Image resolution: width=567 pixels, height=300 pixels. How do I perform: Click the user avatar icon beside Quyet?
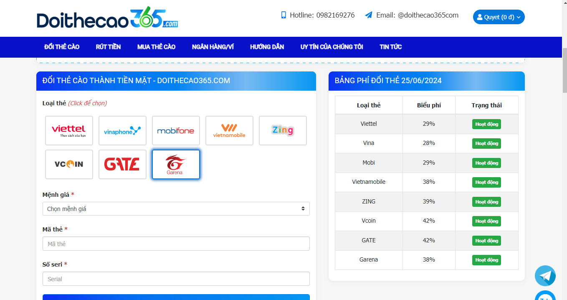(480, 17)
